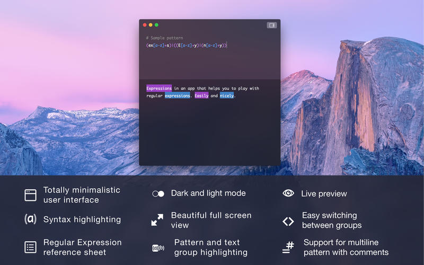Click 'Dark and light mode' label
The height and width of the screenshot is (265, 424).
(x=208, y=193)
